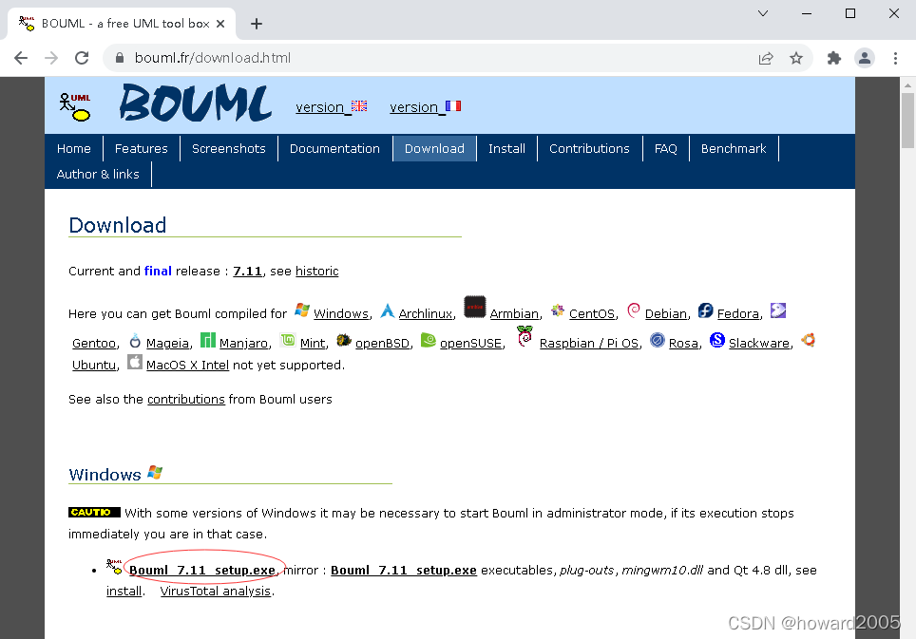Open the FAQ menu item
The height and width of the screenshot is (639, 916).
point(665,148)
